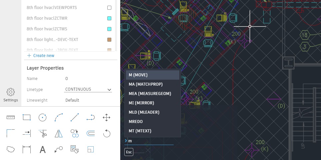Image resolution: width=321 pixels, height=160 pixels.
Task: Click the tan swatch for DEVC-TEXT layer
Action: 109,39
